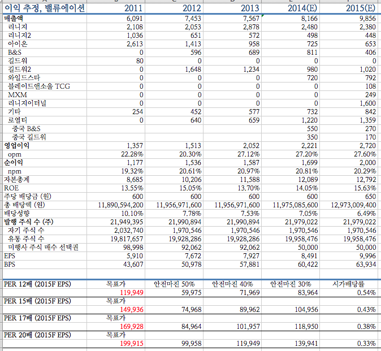
Task: Select the '와일드스타' row label
Action: (x=24, y=78)
